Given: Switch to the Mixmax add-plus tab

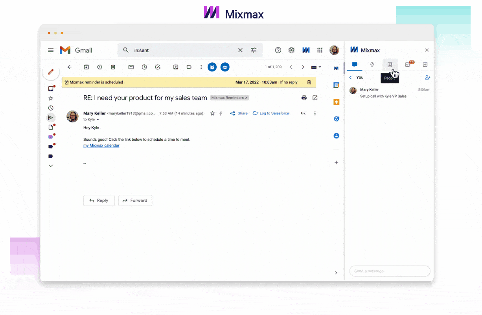Looking at the screenshot, I should pyautogui.click(x=425, y=65).
